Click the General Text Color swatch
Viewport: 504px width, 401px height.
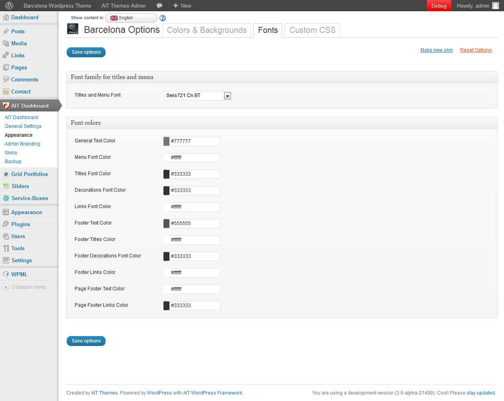166,141
